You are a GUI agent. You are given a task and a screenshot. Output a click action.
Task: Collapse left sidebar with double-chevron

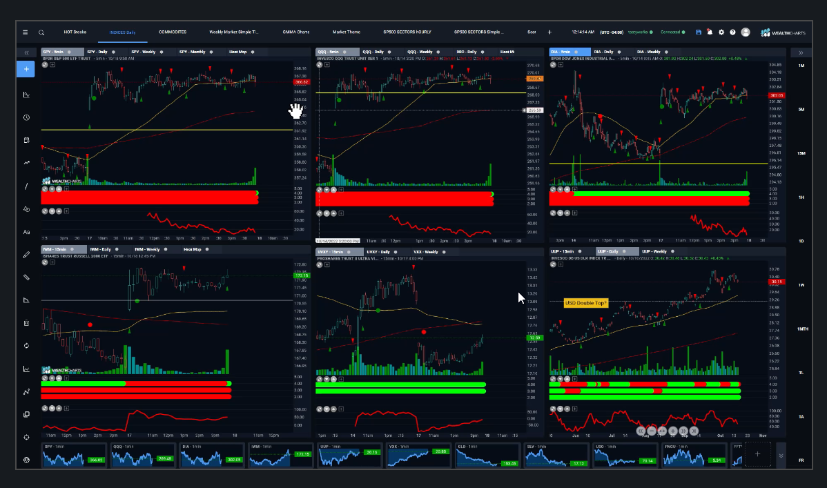click(26, 52)
